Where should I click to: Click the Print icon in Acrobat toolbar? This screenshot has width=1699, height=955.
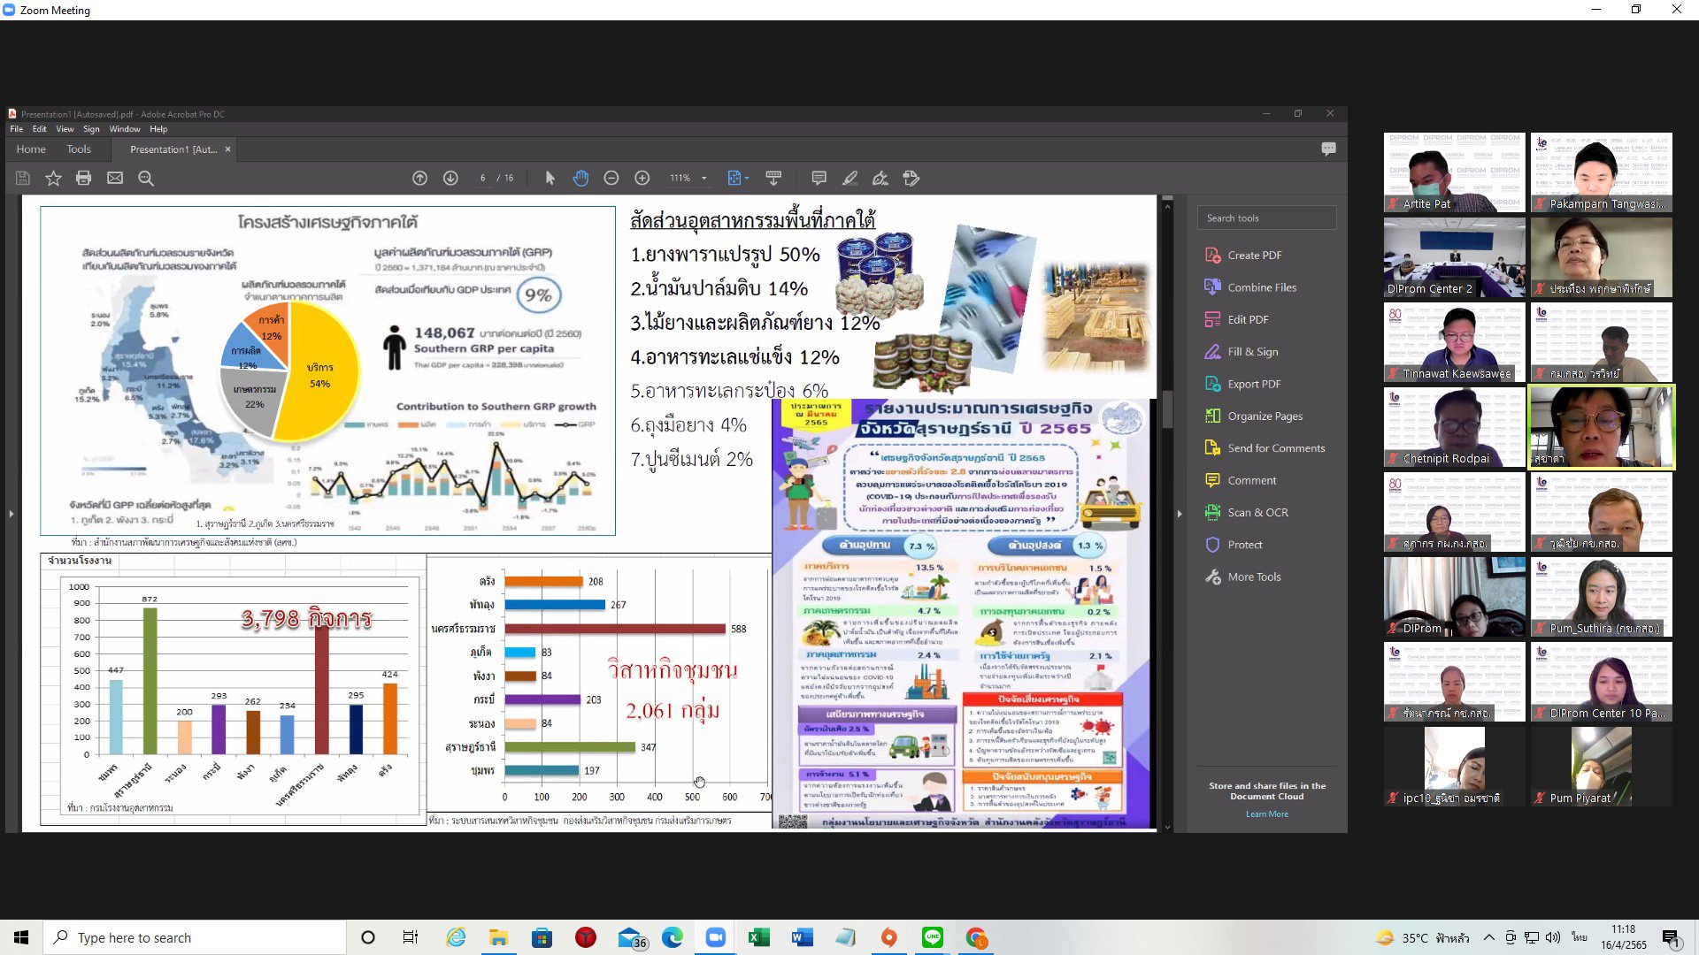pos(83,178)
